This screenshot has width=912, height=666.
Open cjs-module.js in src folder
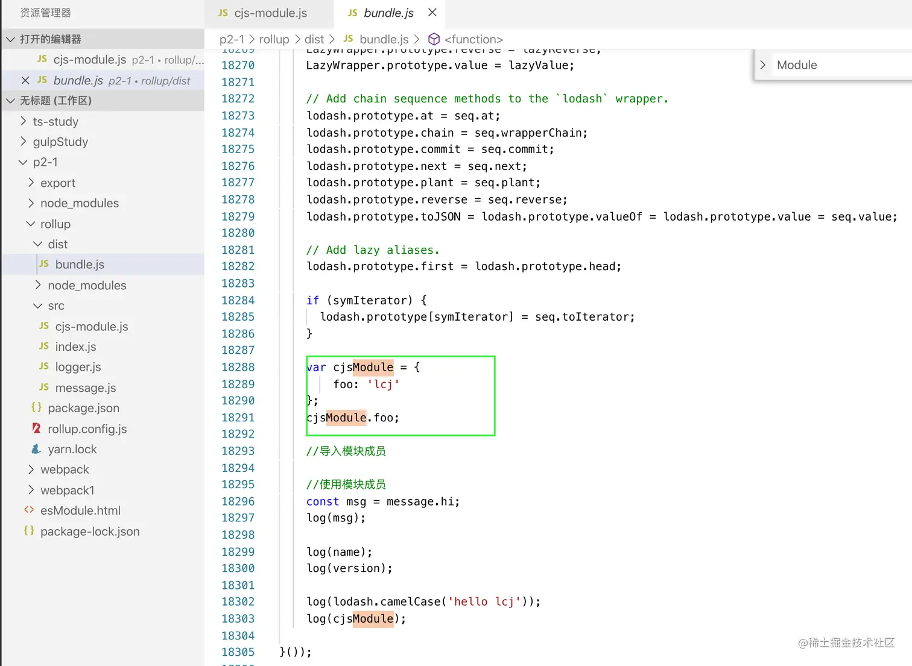click(x=92, y=326)
